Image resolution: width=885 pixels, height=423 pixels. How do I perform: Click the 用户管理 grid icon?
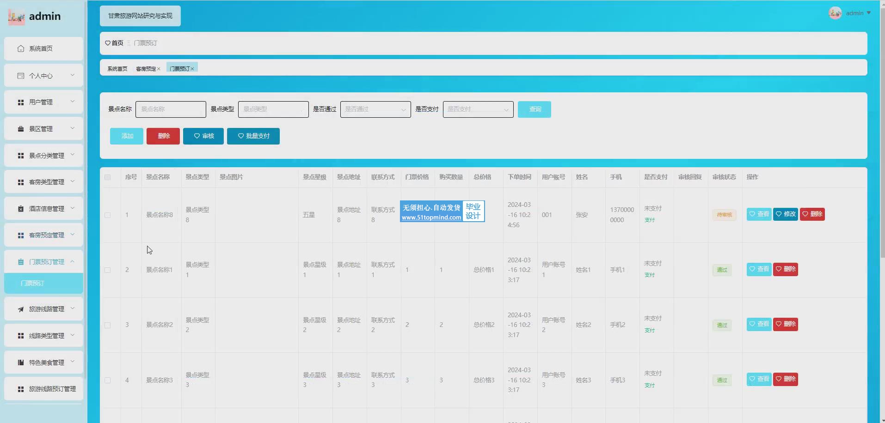[x=21, y=102]
